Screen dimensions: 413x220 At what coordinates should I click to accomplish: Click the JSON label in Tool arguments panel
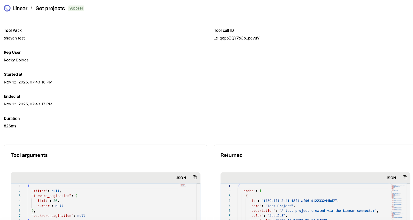181,178
